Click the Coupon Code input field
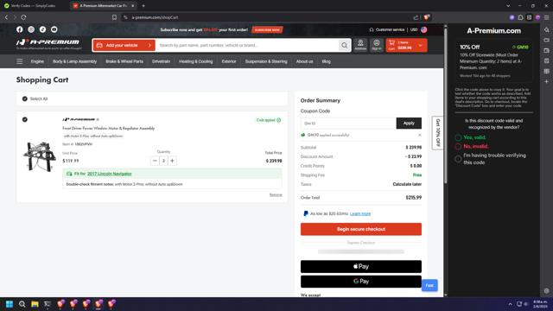Screen dimensions: 553x311 coord(348,123)
